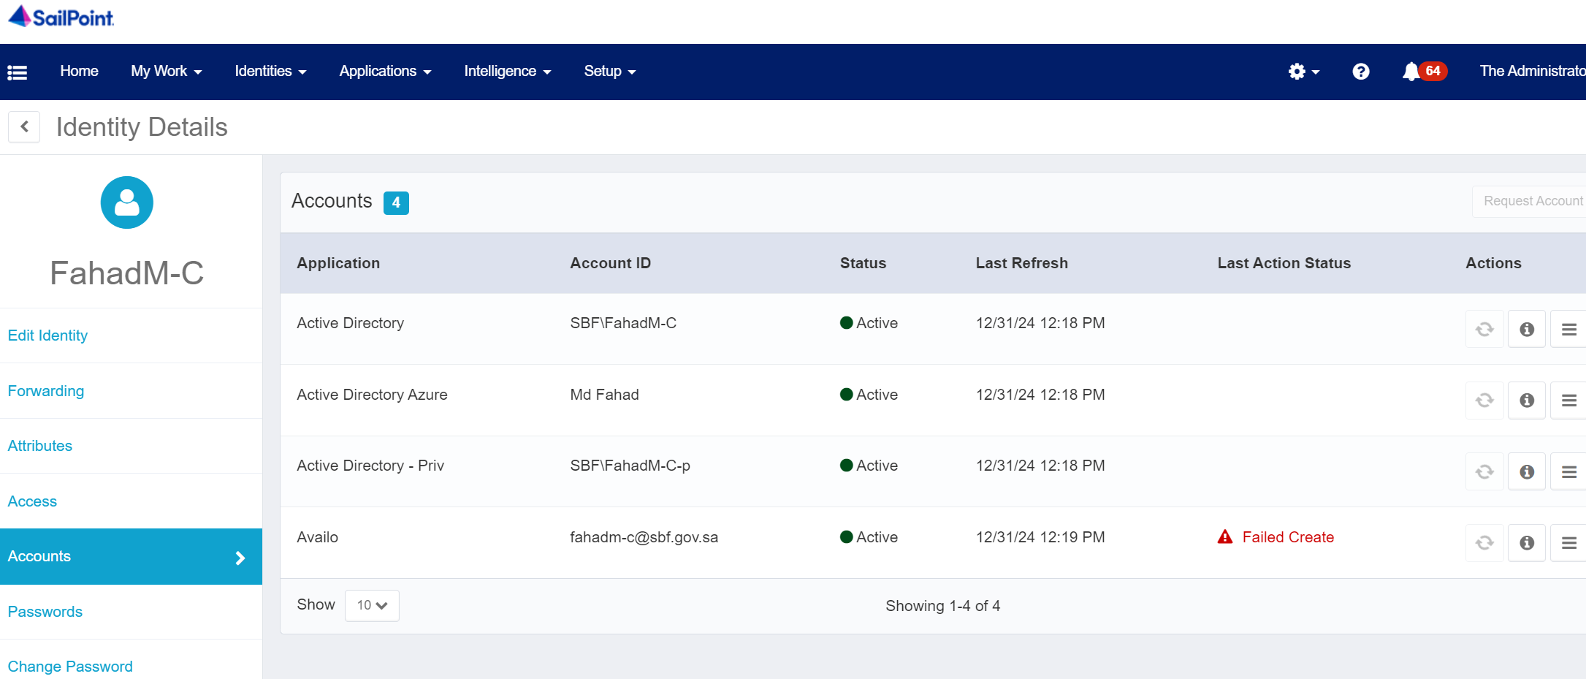Open the help question mark icon
The image size is (1586, 679).
coord(1360,72)
